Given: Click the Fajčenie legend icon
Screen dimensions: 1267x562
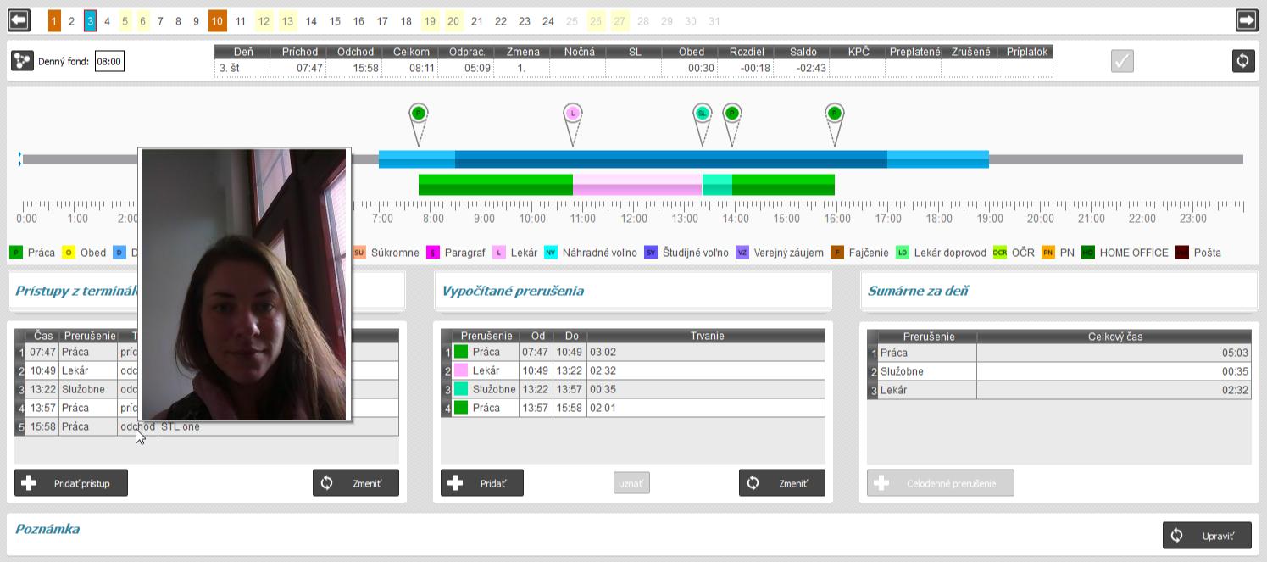Looking at the screenshot, I should (837, 253).
